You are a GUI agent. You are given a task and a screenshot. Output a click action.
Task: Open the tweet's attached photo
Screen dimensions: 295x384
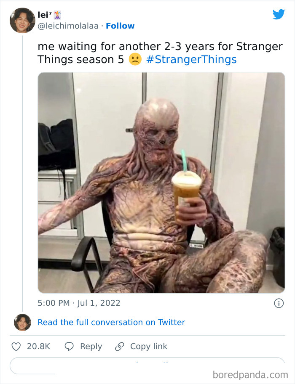161,183
